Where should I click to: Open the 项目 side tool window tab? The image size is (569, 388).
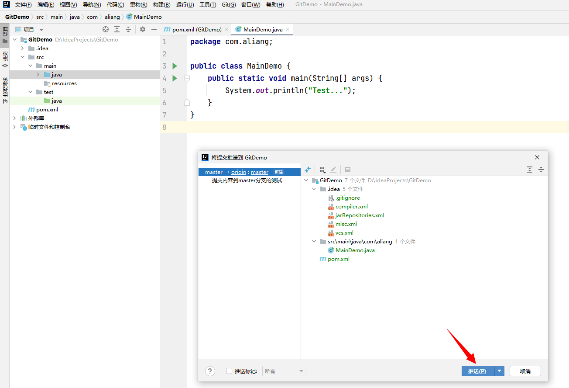coord(5,35)
